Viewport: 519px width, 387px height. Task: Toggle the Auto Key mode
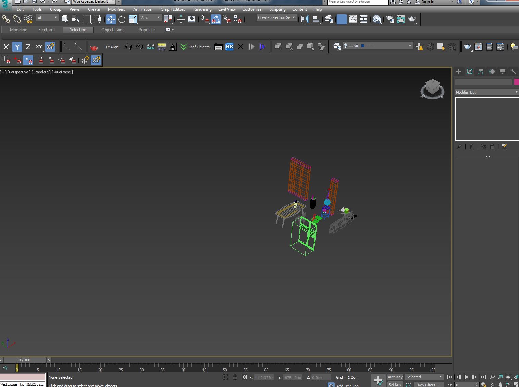coord(395,377)
